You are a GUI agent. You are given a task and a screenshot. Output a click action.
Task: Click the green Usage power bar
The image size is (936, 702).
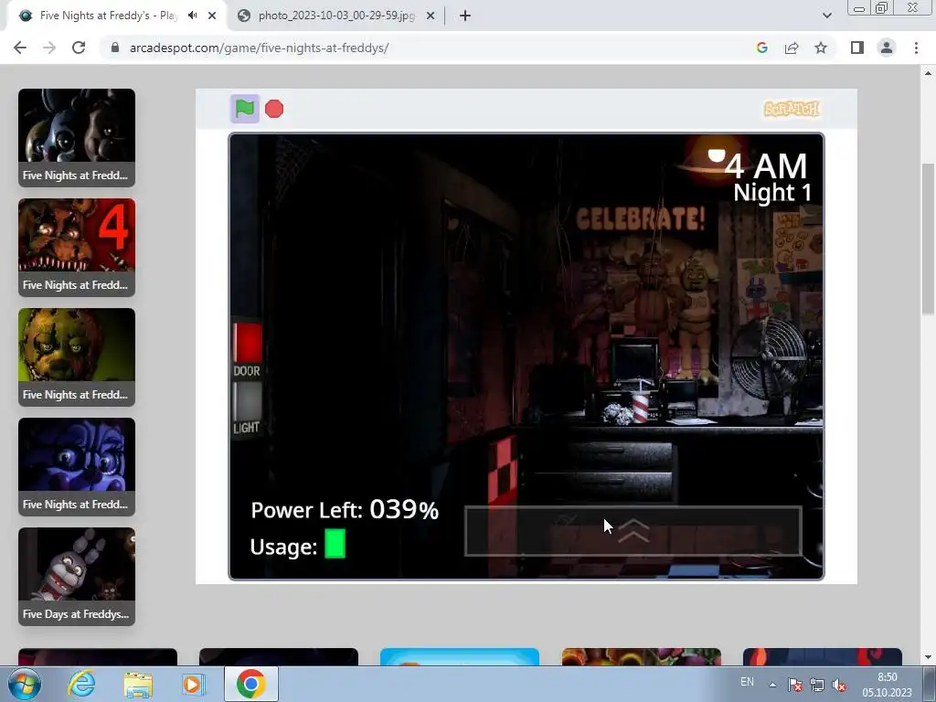click(x=335, y=544)
